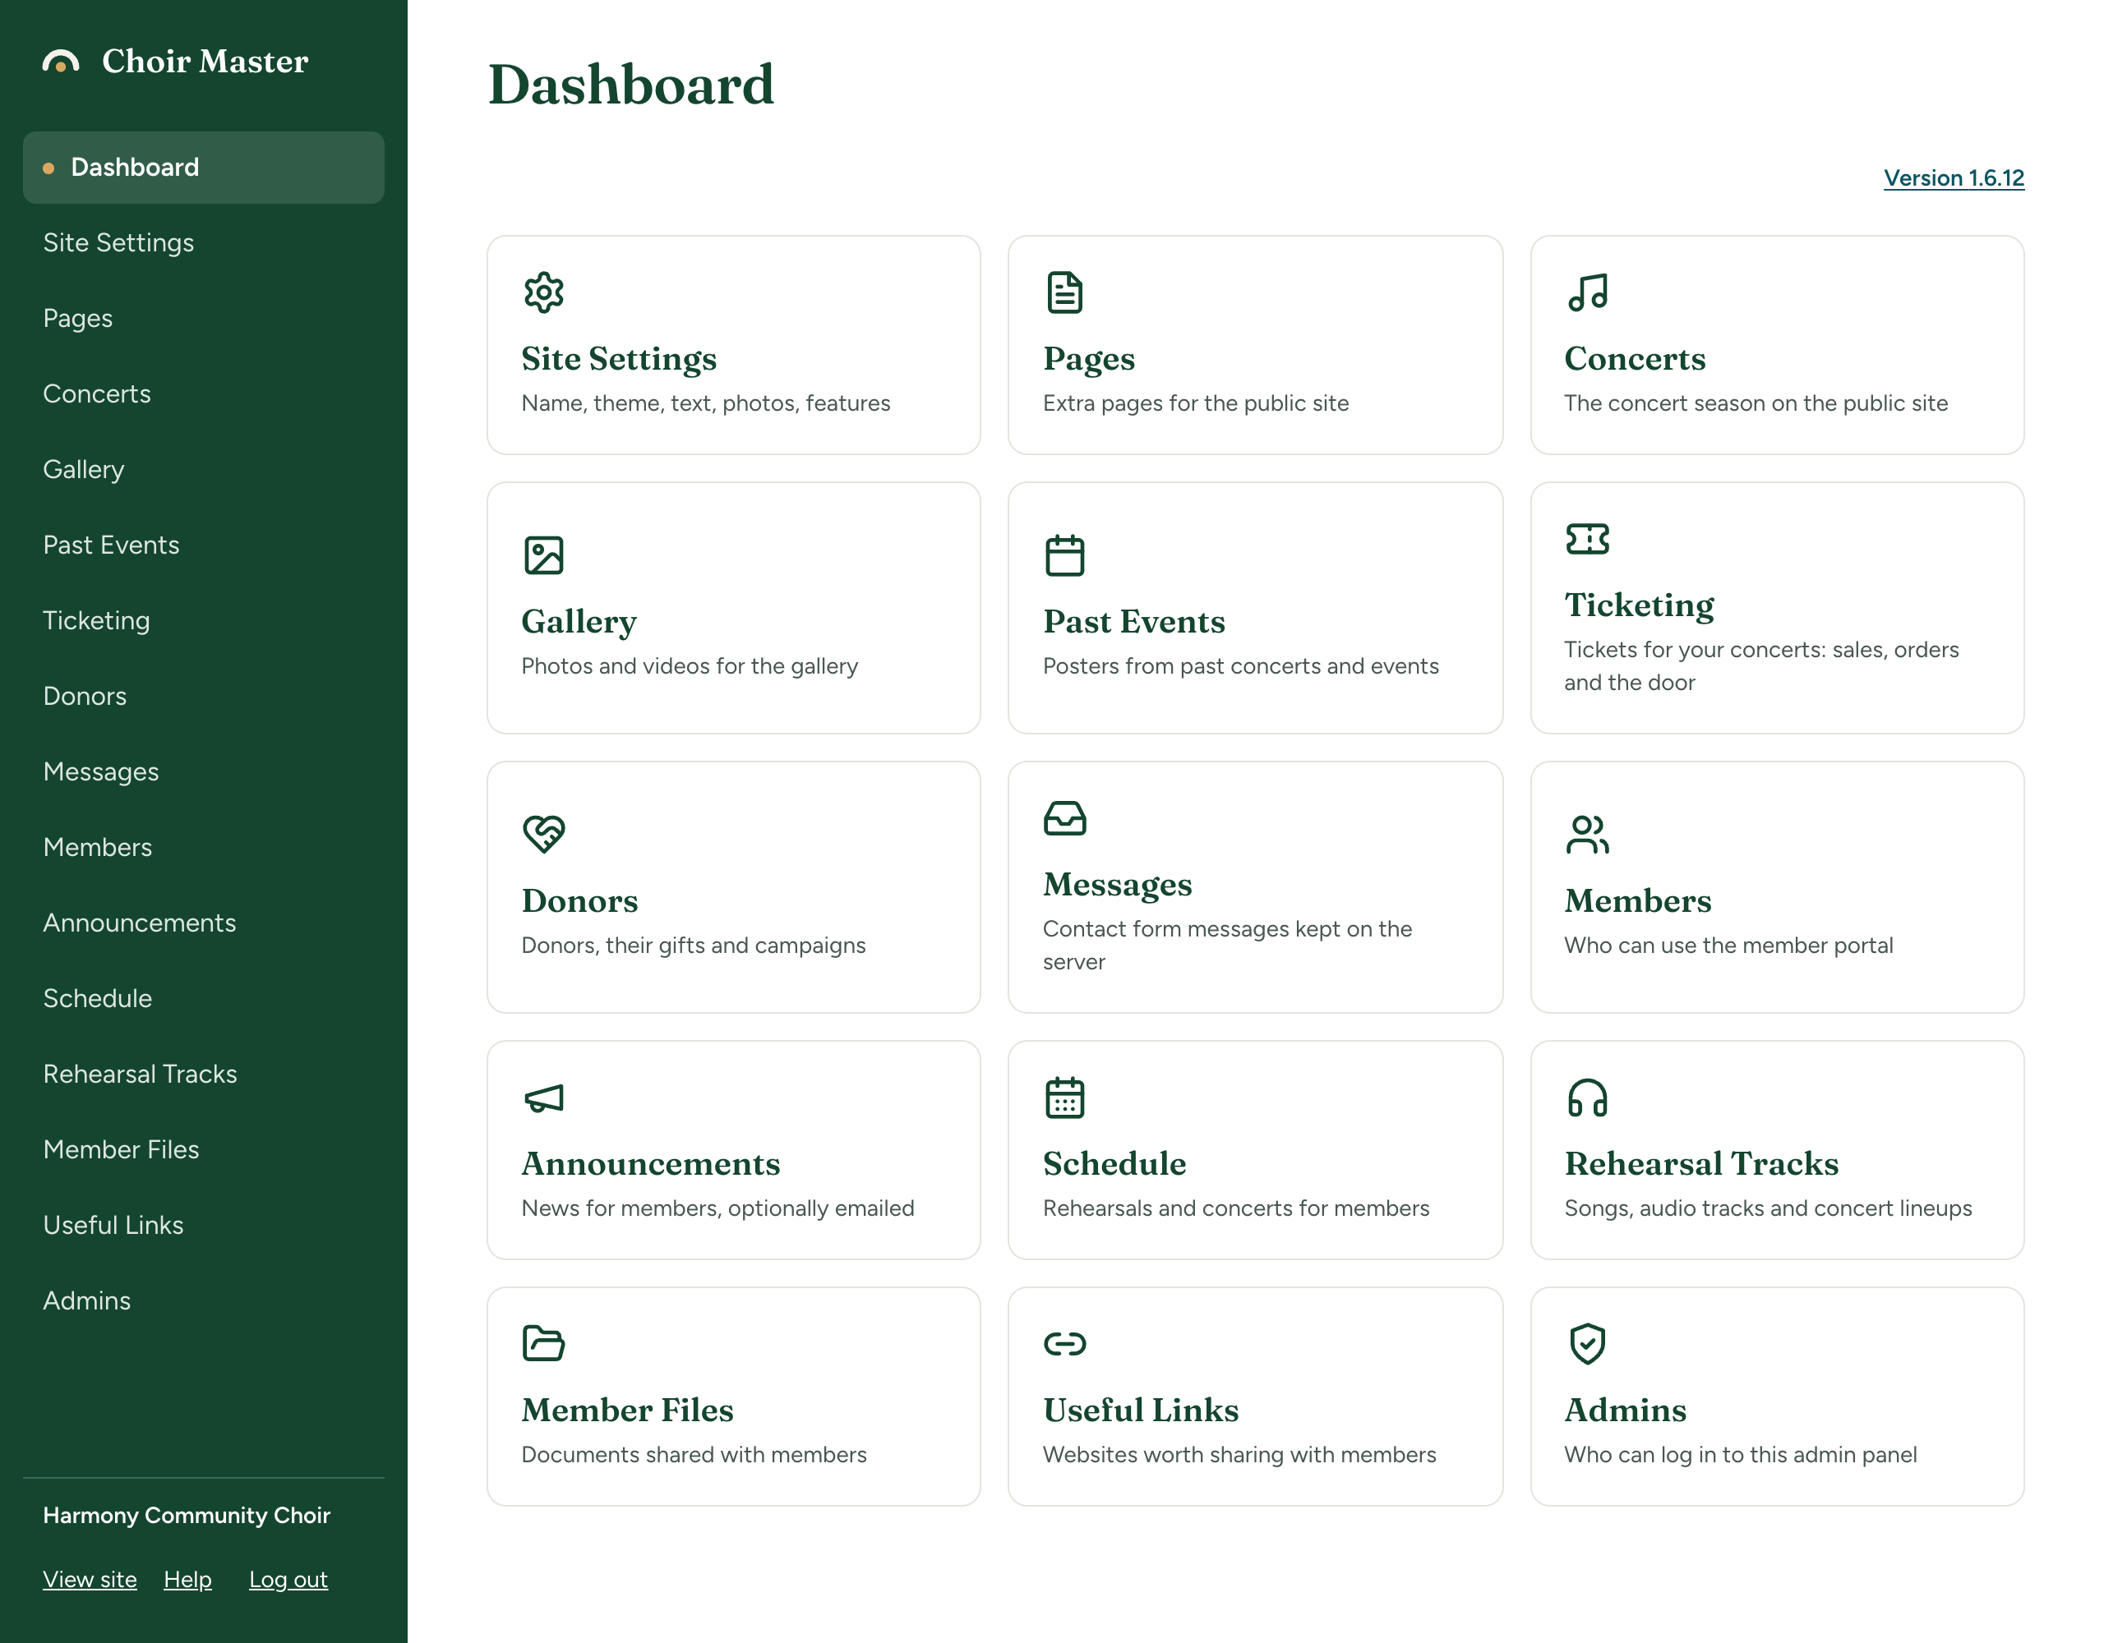The height and width of the screenshot is (1643, 2104).
Task: Click the ticket icon on Ticketing card
Action: (x=1587, y=540)
